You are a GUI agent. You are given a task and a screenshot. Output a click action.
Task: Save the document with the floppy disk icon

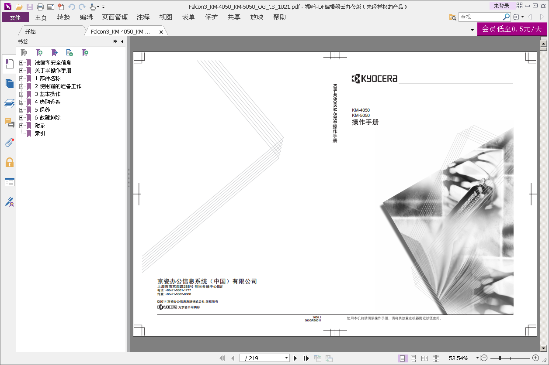click(29, 7)
